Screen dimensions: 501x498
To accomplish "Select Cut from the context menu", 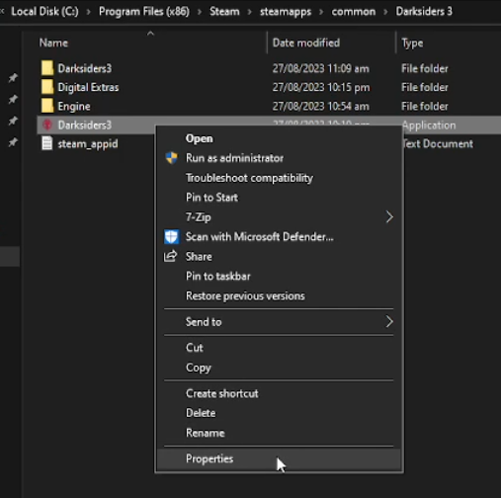I will [x=195, y=348].
